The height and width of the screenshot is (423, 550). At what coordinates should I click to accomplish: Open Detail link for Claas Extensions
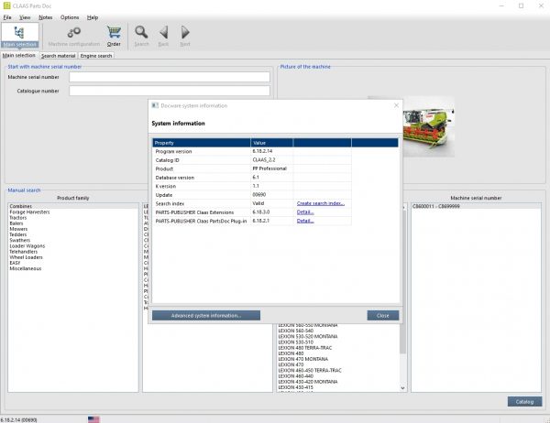[x=304, y=211]
